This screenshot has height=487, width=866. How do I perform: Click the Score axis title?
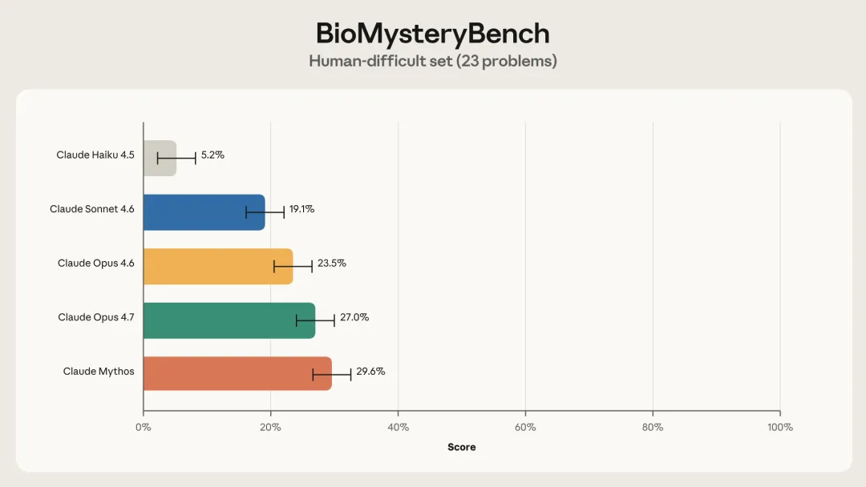461,448
